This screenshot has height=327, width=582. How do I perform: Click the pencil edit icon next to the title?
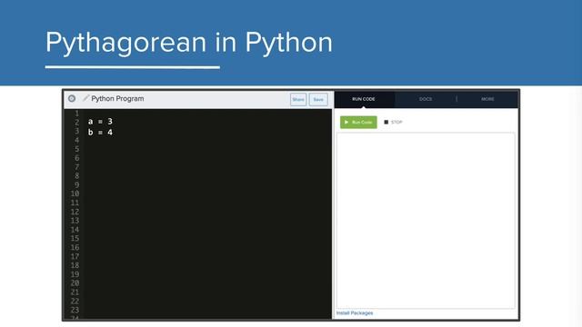[x=85, y=98]
